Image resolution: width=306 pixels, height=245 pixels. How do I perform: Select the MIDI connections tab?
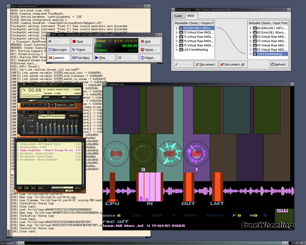tap(191, 16)
